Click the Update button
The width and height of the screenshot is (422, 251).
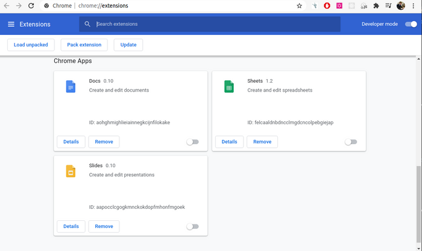point(128,45)
